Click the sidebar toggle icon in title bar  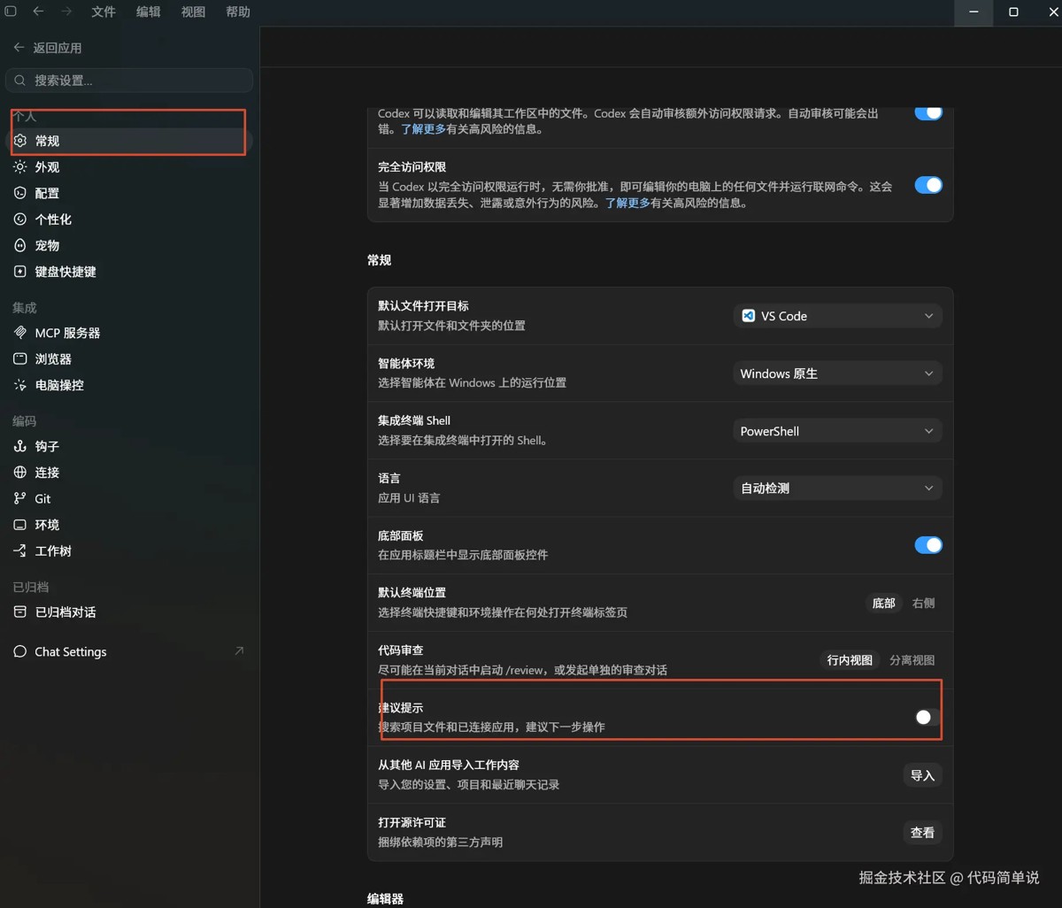(11, 12)
